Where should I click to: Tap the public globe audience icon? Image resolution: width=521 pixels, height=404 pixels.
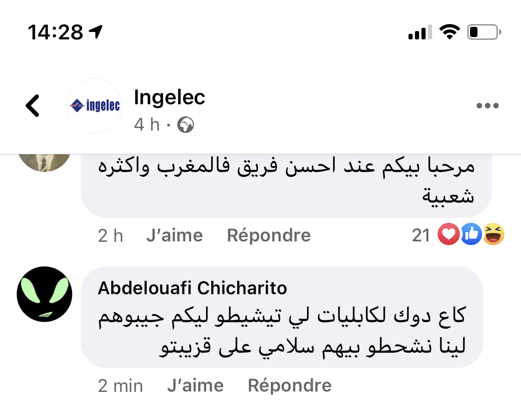186,125
